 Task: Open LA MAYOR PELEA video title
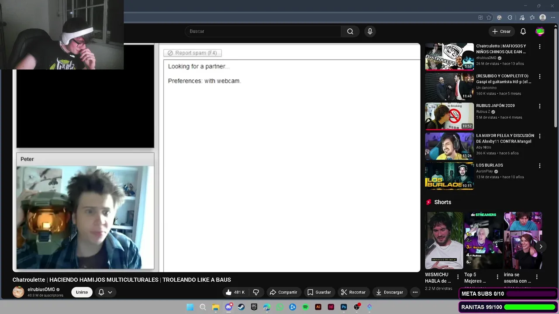coord(505,138)
